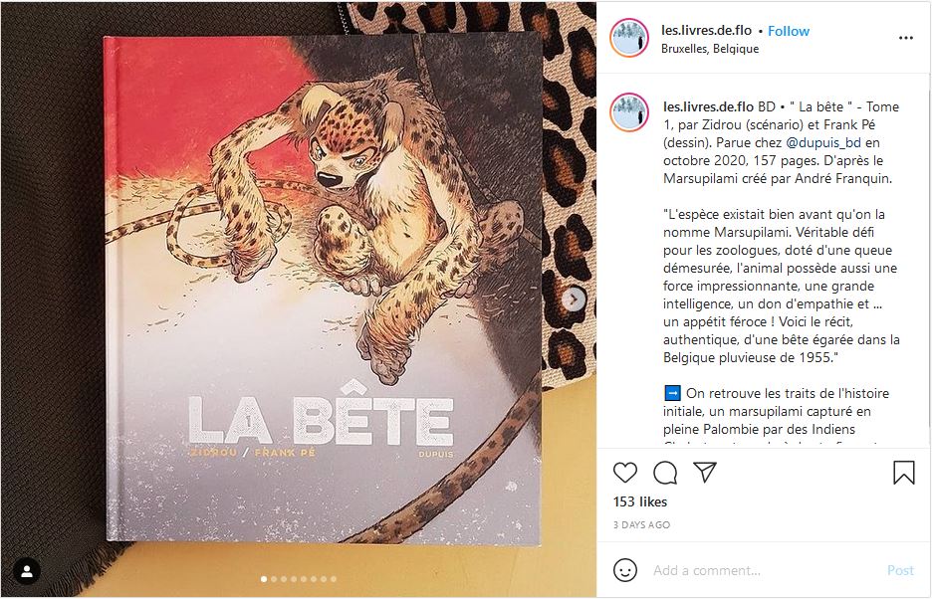932x599 pixels.
Task: Click the 3 DAYS AGO timestamp
Action: [641, 524]
